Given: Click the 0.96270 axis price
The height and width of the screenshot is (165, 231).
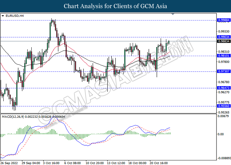Looking at the screenshot, I should point(224,92).
